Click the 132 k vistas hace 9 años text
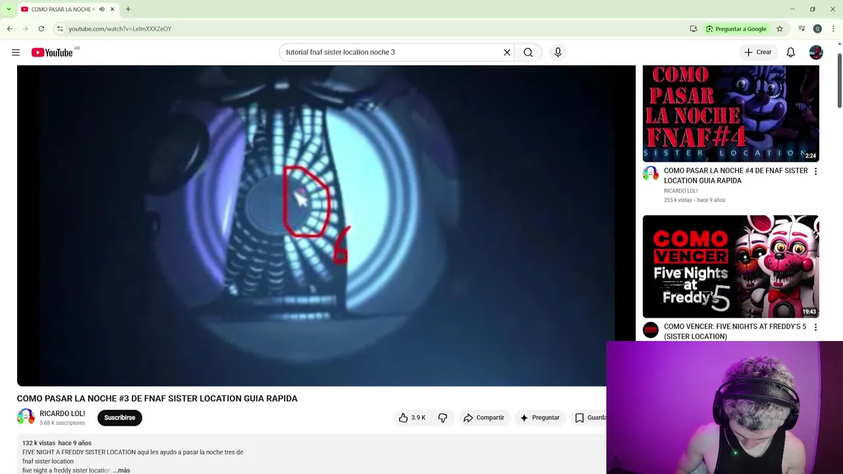The height and width of the screenshot is (474, 843). coord(57,443)
